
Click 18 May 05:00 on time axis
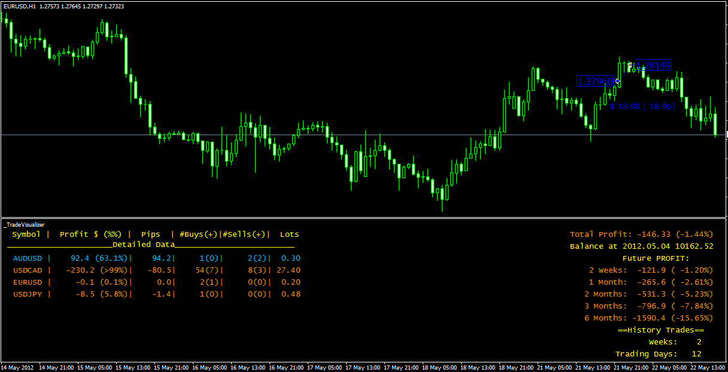(x=441, y=367)
